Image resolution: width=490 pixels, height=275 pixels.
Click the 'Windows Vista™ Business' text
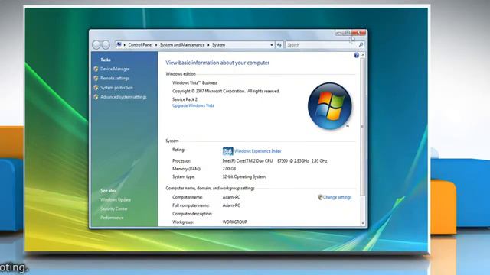point(194,83)
